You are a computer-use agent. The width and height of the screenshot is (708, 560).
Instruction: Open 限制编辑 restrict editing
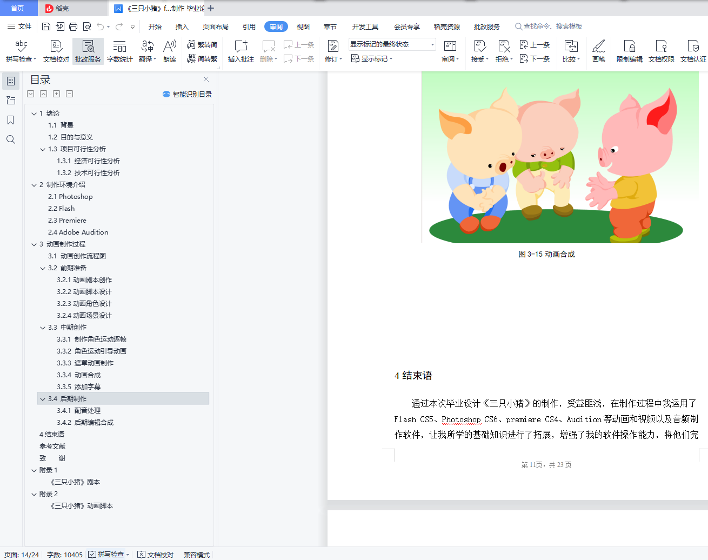pyautogui.click(x=630, y=51)
